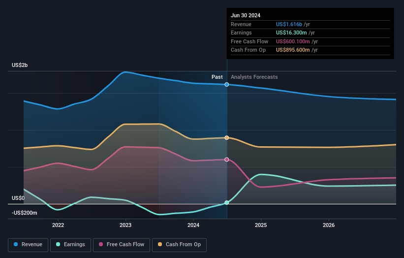The height and width of the screenshot is (258, 404).
Task: Click the Free Cash Flow label in tooltip
Action: pyautogui.click(x=249, y=41)
